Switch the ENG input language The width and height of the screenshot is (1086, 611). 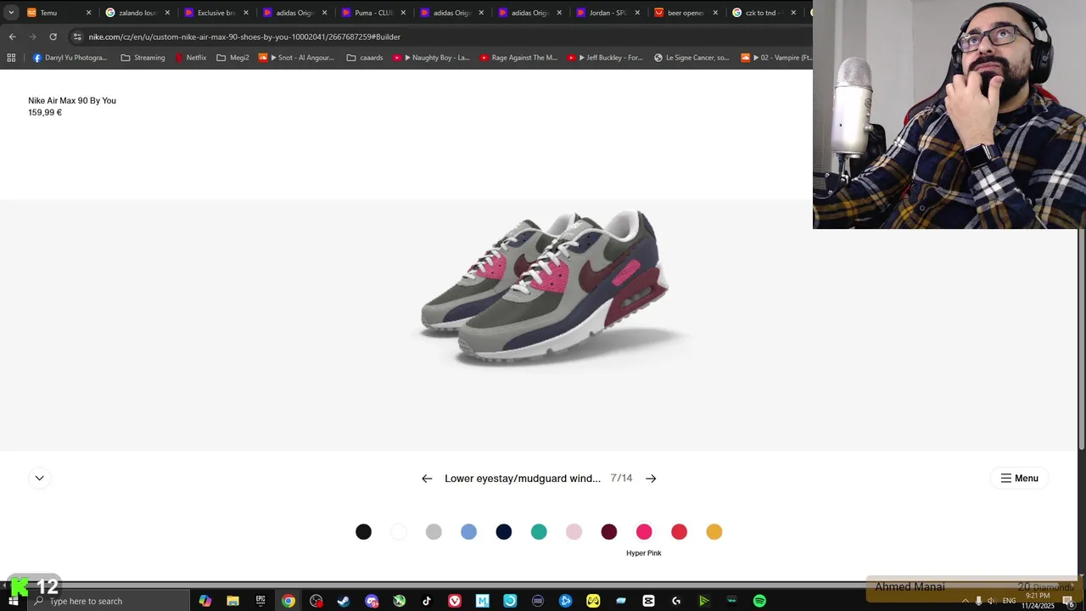click(1009, 601)
